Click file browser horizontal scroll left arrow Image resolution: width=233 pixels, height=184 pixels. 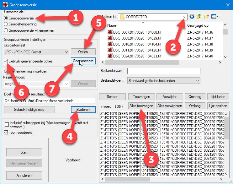103,62
